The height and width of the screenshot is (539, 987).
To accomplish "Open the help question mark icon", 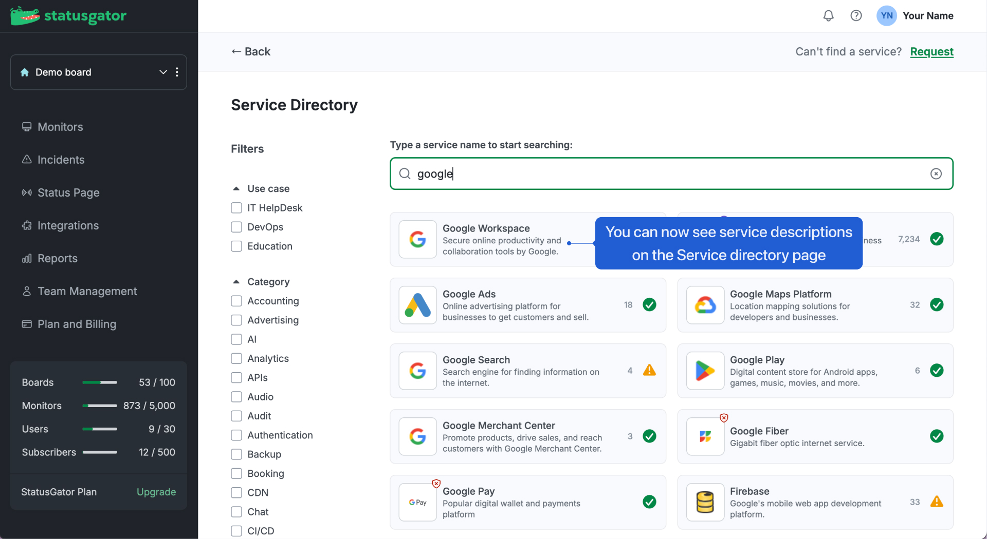I will [856, 16].
